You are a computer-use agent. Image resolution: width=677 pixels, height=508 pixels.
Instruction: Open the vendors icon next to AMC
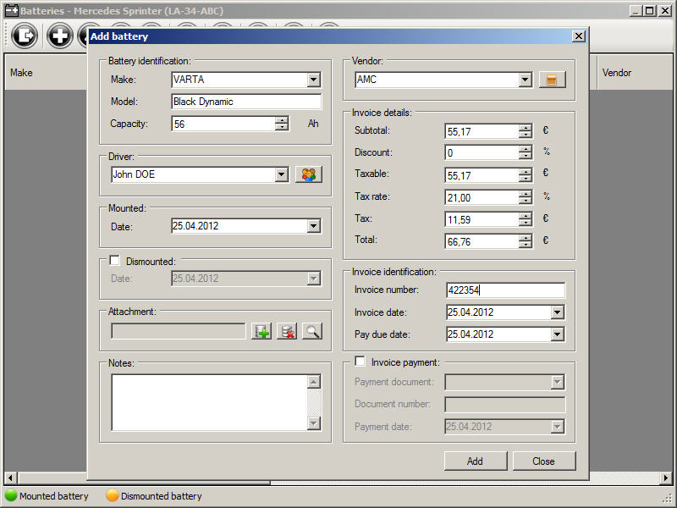click(x=552, y=80)
